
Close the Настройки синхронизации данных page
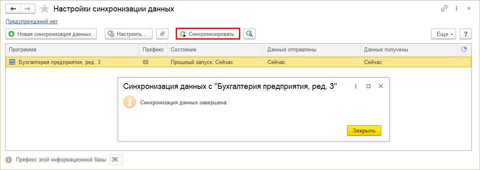tap(469, 9)
